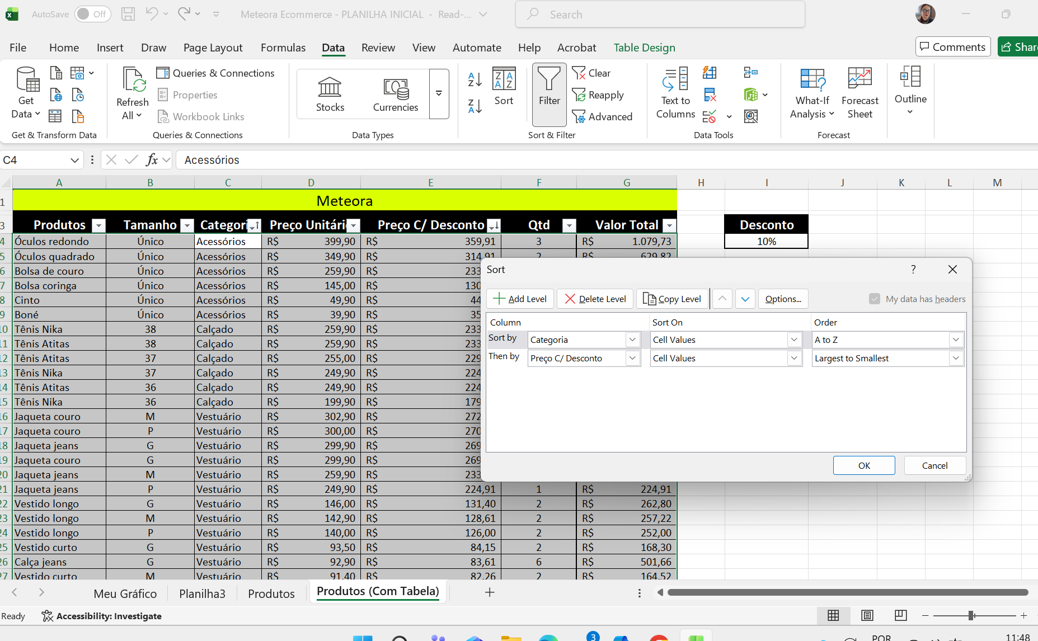The image size is (1038, 641).
Task: Select the Stocks data type
Action: (x=330, y=94)
